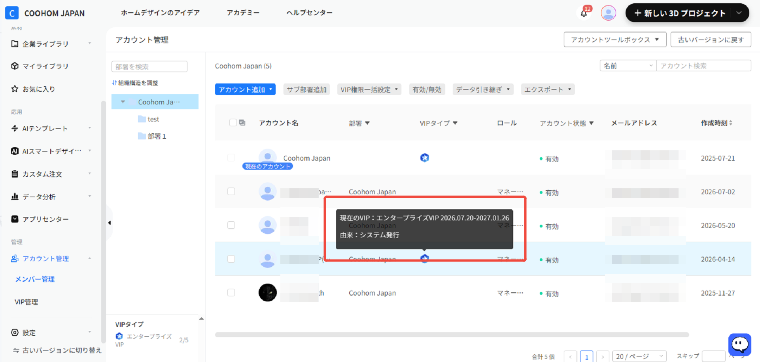Check the box for the 2025-11-27 account row

[231, 293]
